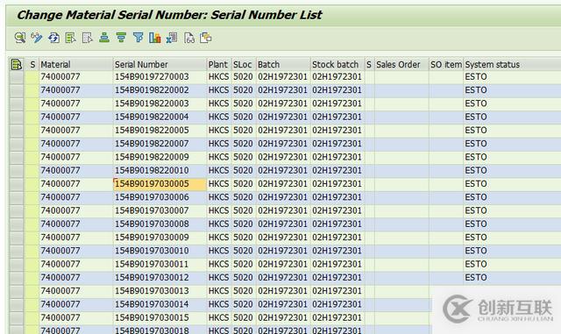Select row marker for serial 154B90198220002
Viewport: 561px width, 334px height.
tap(17, 90)
